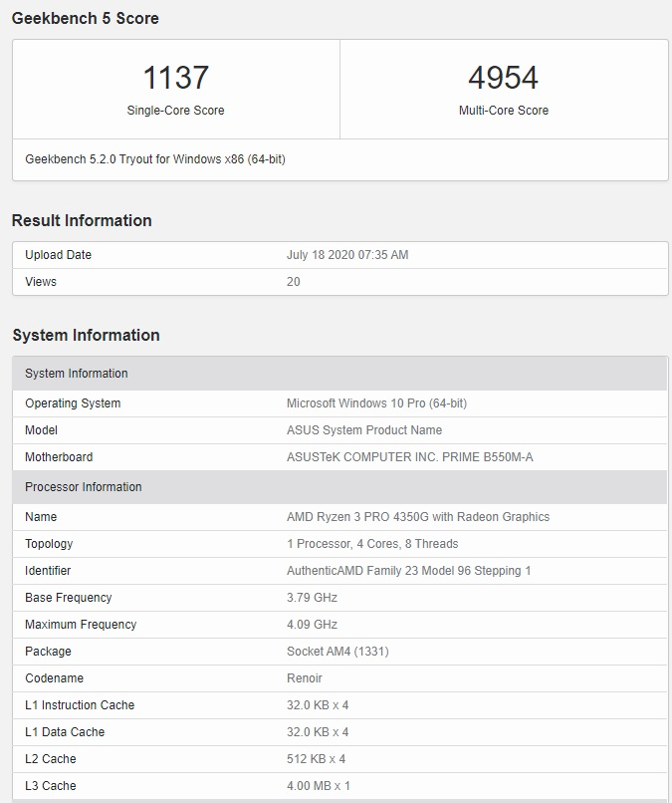Click the Multi-Core Score label
The width and height of the screenshot is (672, 803).
point(504,111)
